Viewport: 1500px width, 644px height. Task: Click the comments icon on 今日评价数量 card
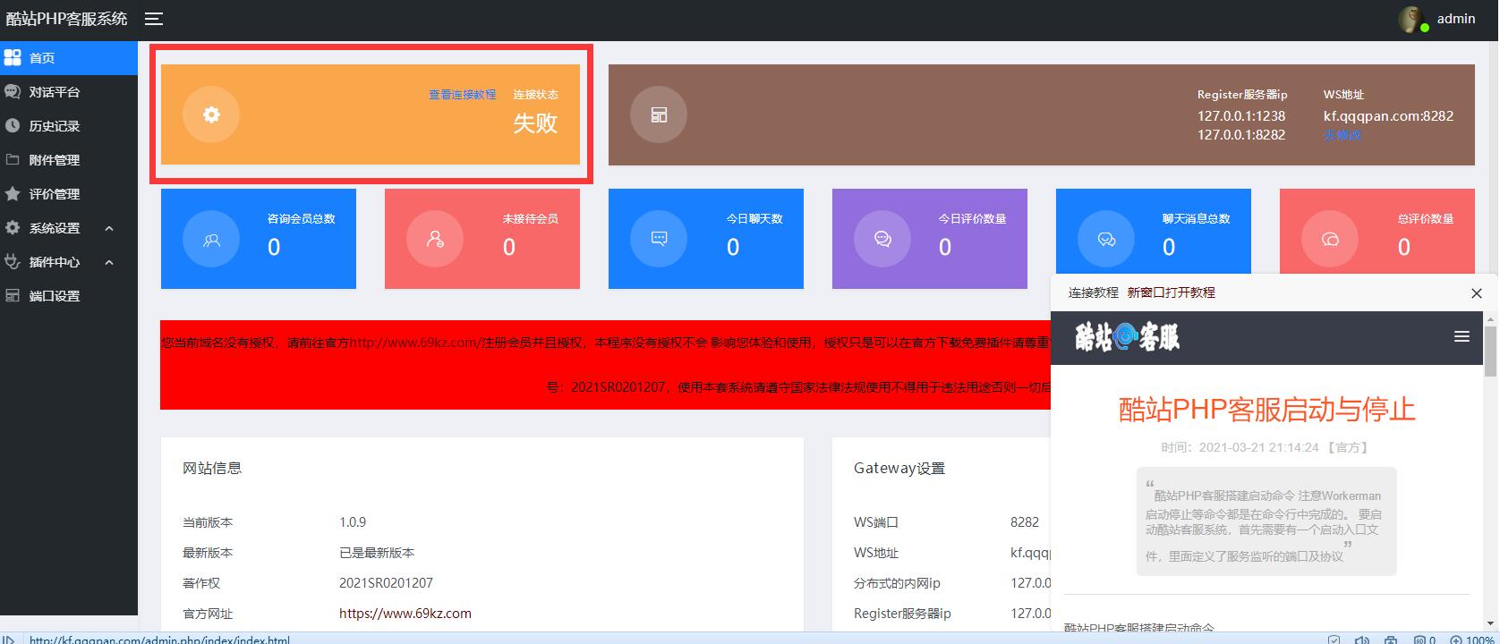(x=882, y=239)
